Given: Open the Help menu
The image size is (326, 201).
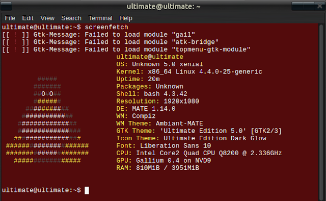Looking at the screenshot, I should (126, 18).
